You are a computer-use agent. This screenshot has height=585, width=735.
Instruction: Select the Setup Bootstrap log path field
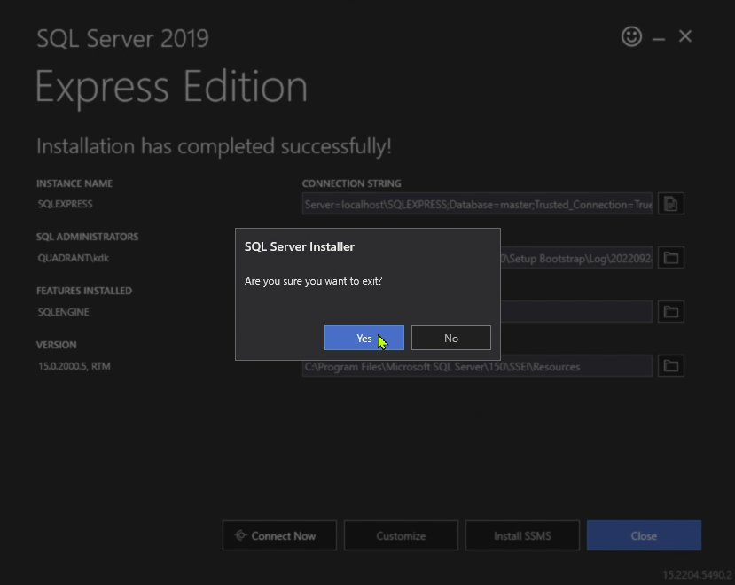pos(576,257)
